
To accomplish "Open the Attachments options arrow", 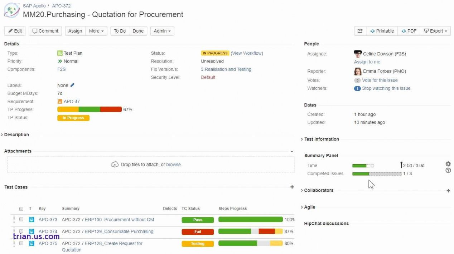I will click(292, 152).
